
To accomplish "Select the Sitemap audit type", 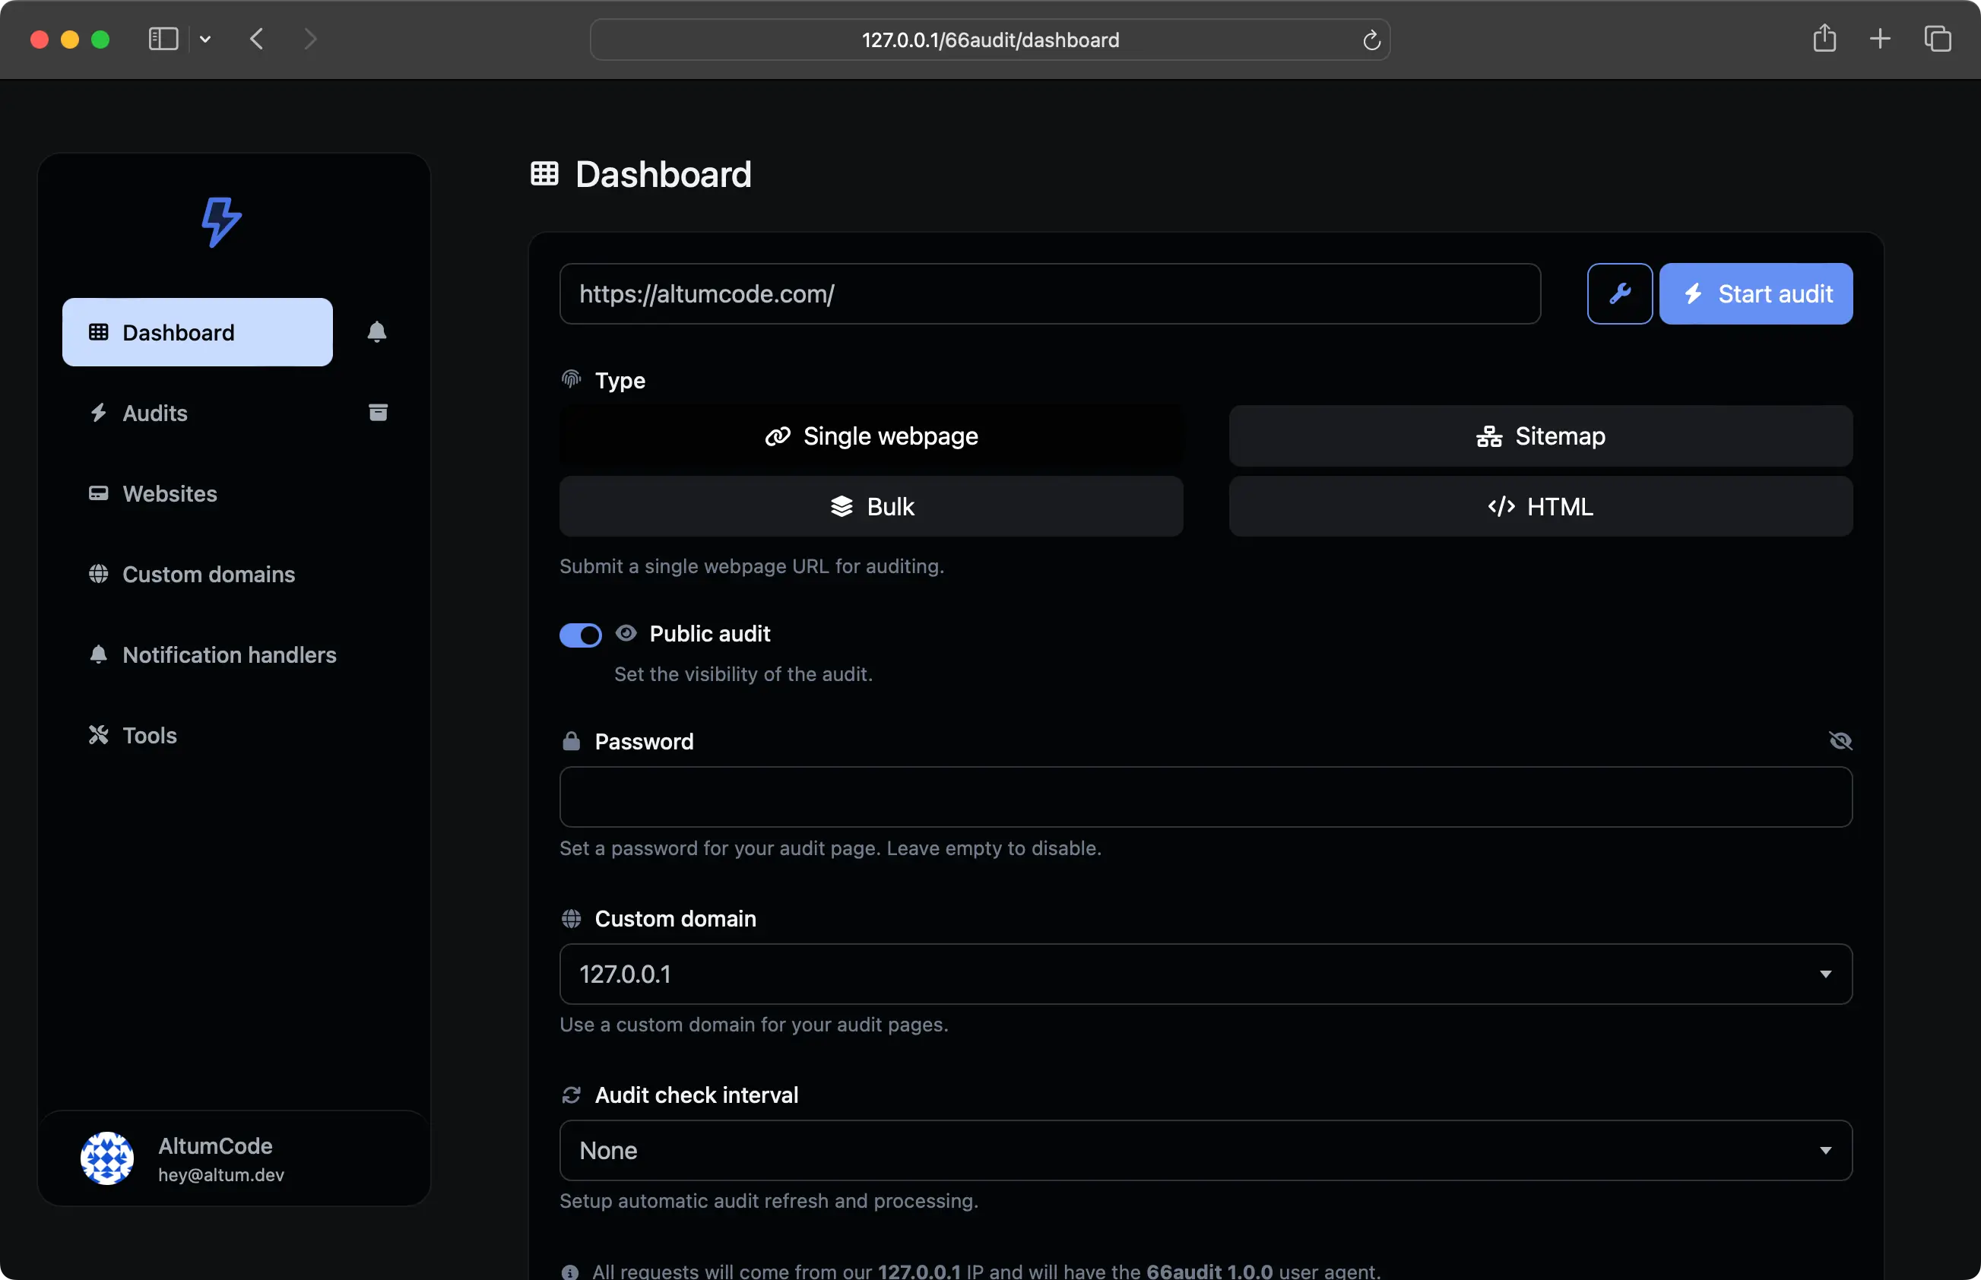I will click(1539, 436).
